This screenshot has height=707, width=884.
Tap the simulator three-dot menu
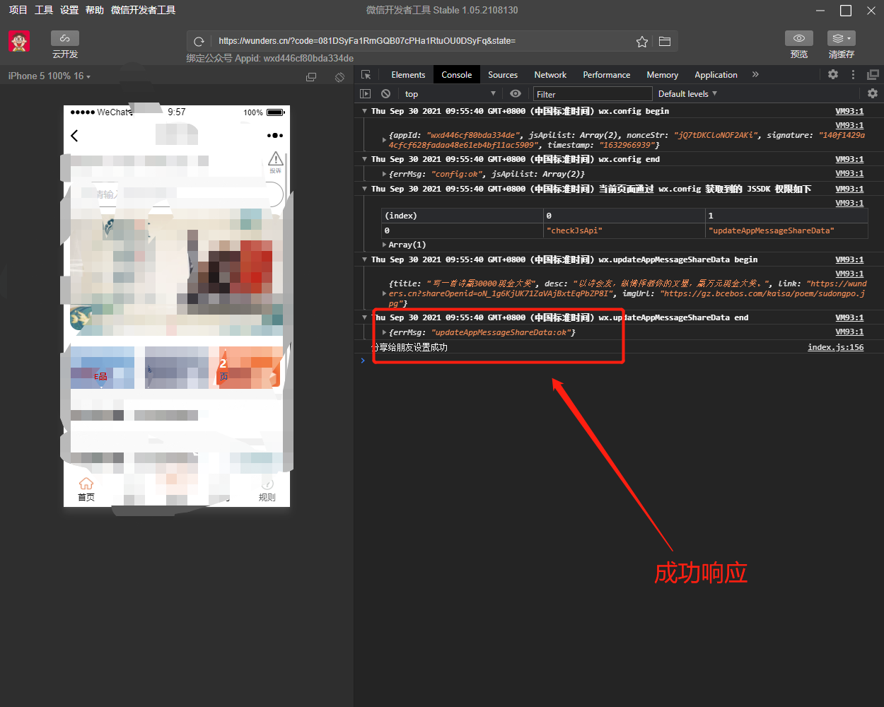(275, 135)
